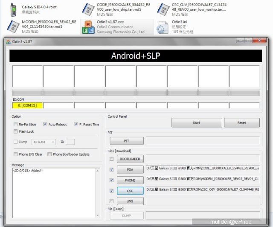The width and height of the screenshot is (273, 227).
Task: Uncheck the Auto Reboot option
Action: point(45,124)
